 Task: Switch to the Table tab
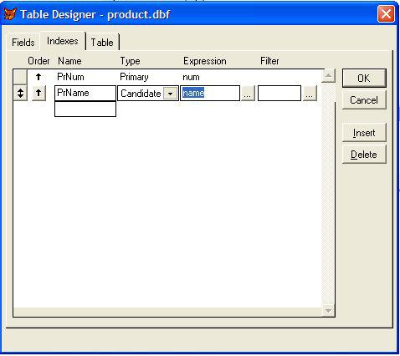click(102, 43)
